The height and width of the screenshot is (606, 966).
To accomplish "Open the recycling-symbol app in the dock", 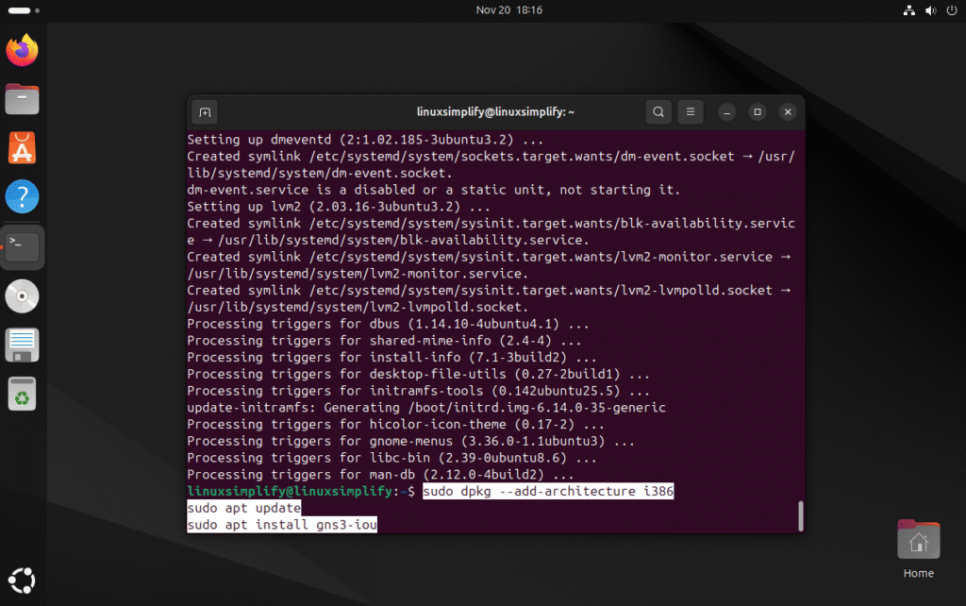I will click(x=22, y=394).
